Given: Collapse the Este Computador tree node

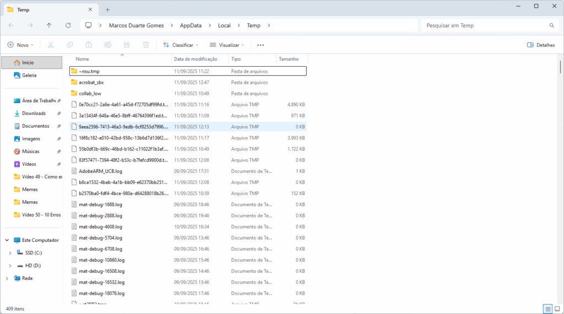Looking at the screenshot, I should pyautogui.click(x=7, y=240).
